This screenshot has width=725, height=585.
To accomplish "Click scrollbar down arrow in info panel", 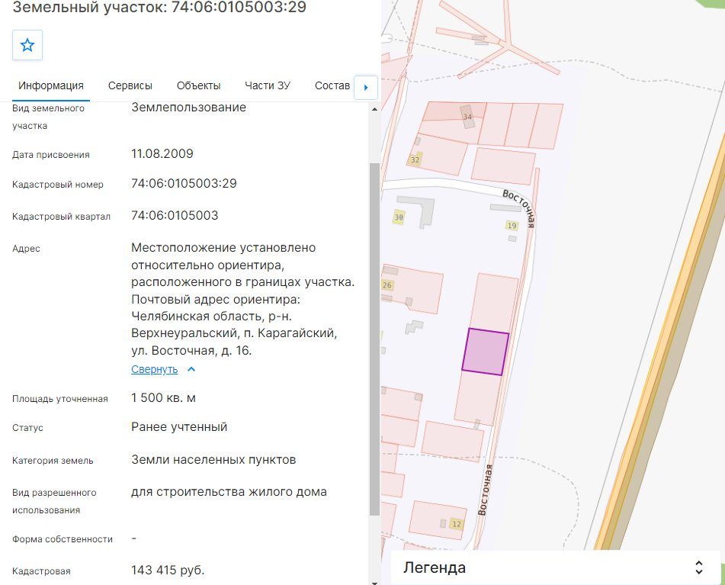I will point(374,582).
